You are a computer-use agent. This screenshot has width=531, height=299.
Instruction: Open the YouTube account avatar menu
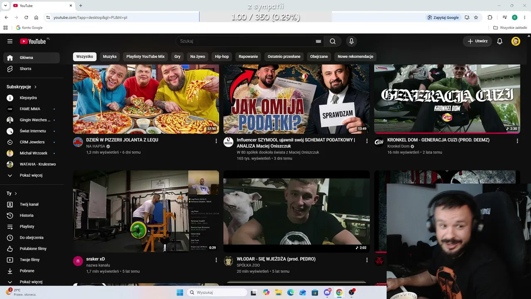pyautogui.click(x=516, y=41)
